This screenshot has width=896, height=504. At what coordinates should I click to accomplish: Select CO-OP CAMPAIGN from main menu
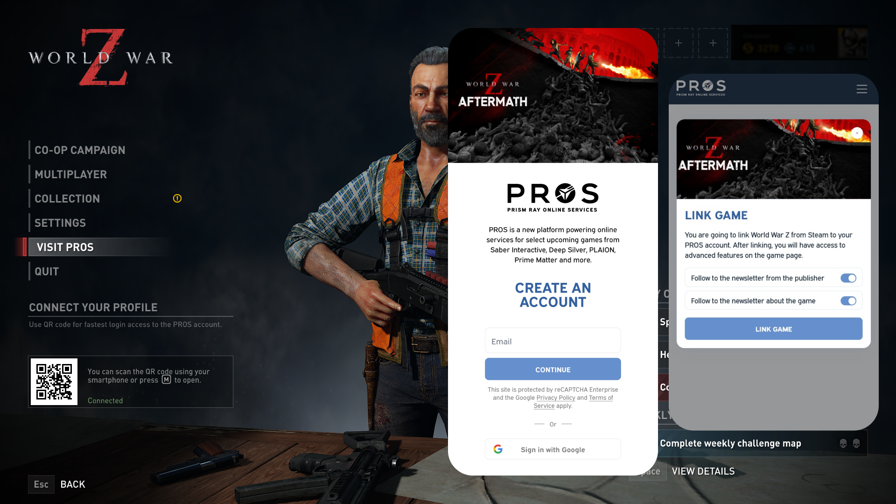tap(80, 150)
